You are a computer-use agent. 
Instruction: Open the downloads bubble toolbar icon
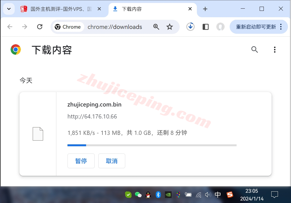click(190, 27)
